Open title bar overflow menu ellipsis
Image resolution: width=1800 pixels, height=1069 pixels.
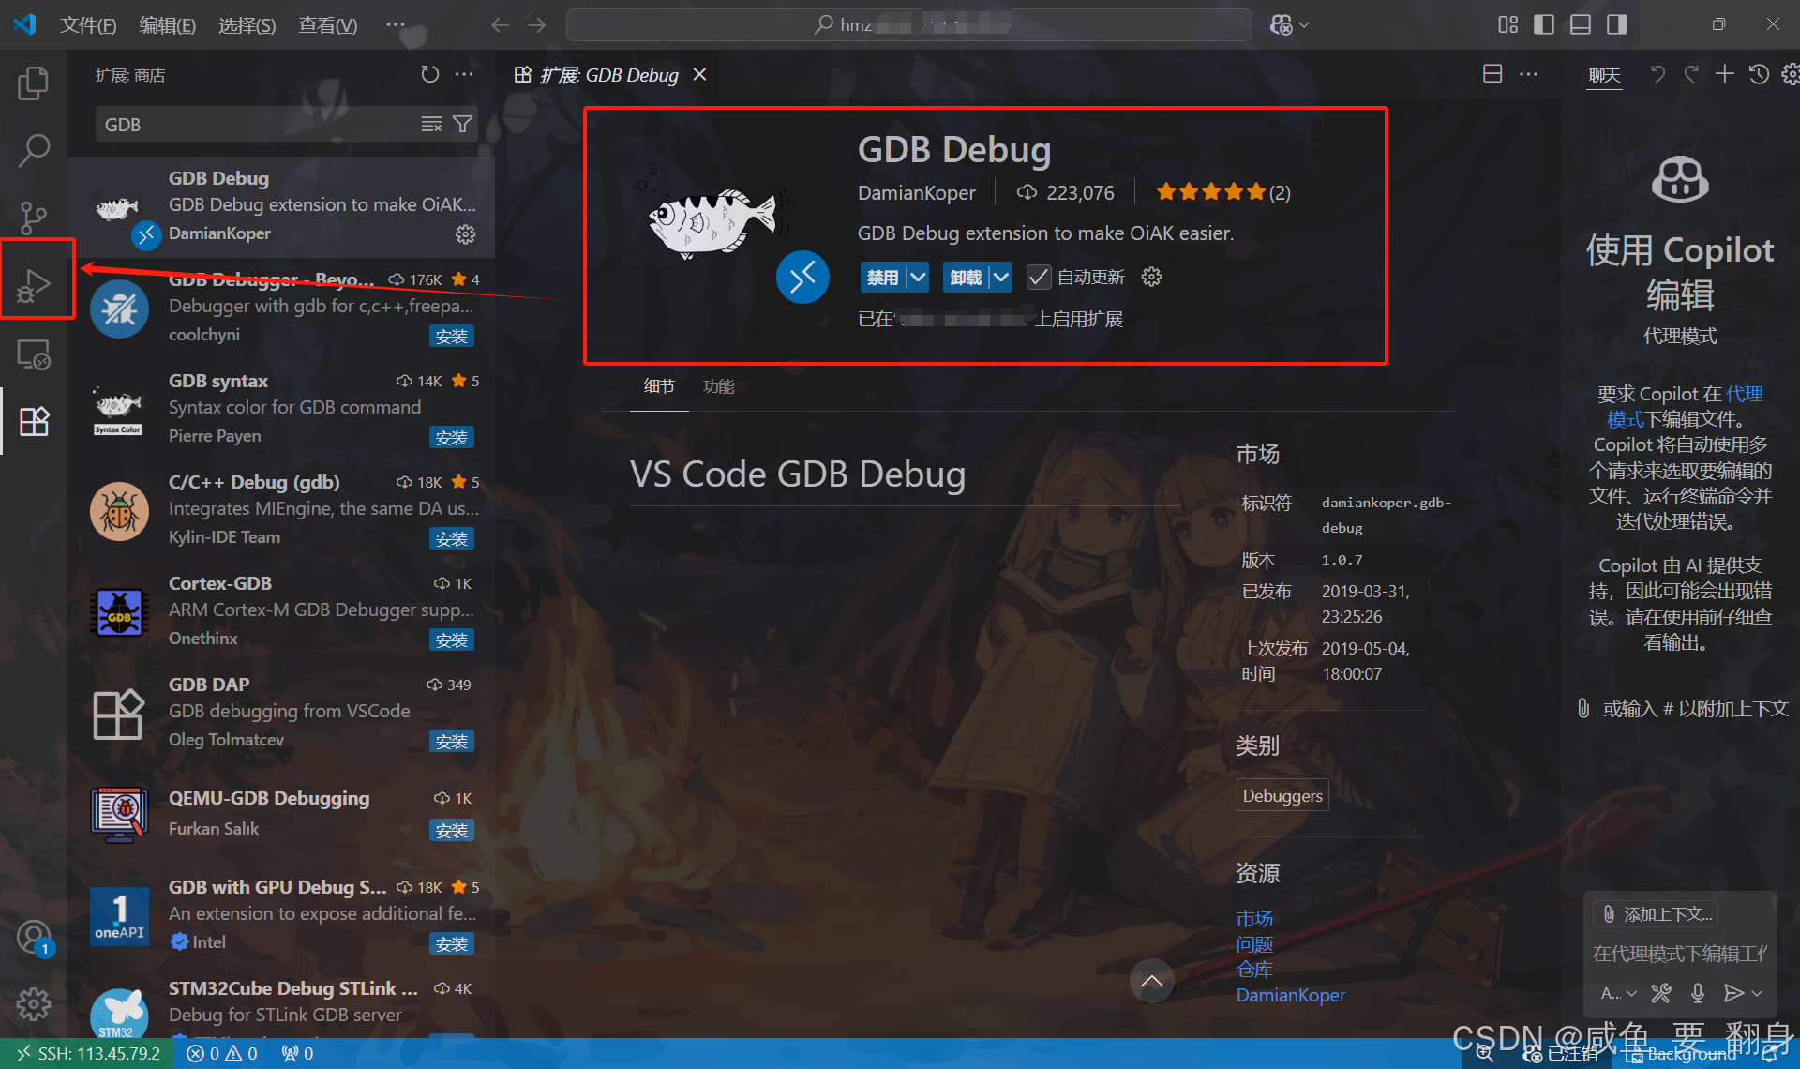[396, 24]
